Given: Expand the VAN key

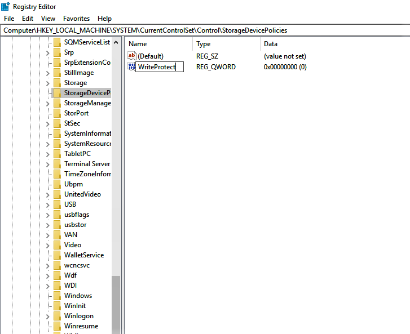Looking at the screenshot, I should 47,235.
